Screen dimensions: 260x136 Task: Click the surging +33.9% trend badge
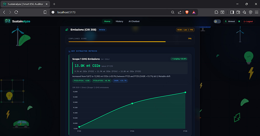tap(179, 59)
